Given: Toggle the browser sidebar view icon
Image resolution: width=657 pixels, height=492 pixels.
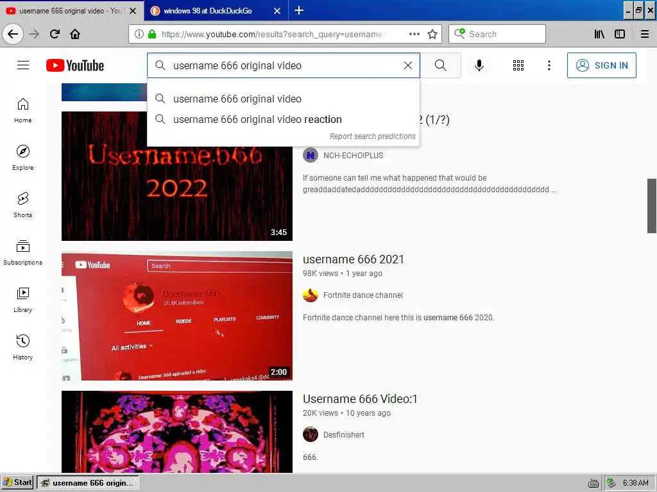Looking at the screenshot, I should pyautogui.click(x=620, y=34).
